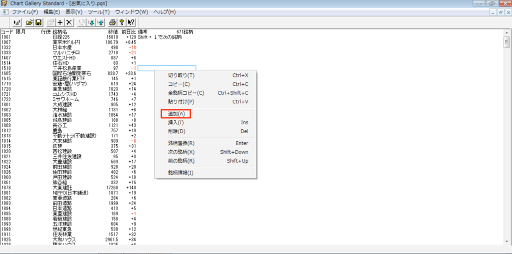The height and width of the screenshot is (254, 512).
Task: Select the NIPPO(日本鋪道) row
Action: coord(68,193)
